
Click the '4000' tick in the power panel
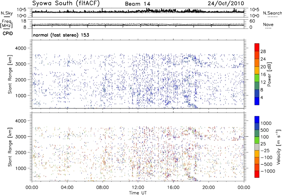pyautogui.click(x=21, y=48)
